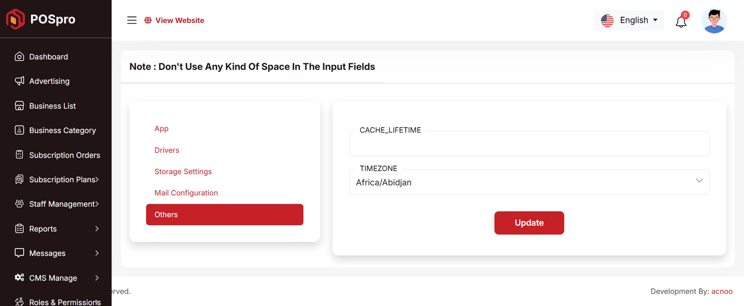Viewport: 744px width, 306px height.
Task: Click the Advertising megaphone icon
Action: click(20, 81)
